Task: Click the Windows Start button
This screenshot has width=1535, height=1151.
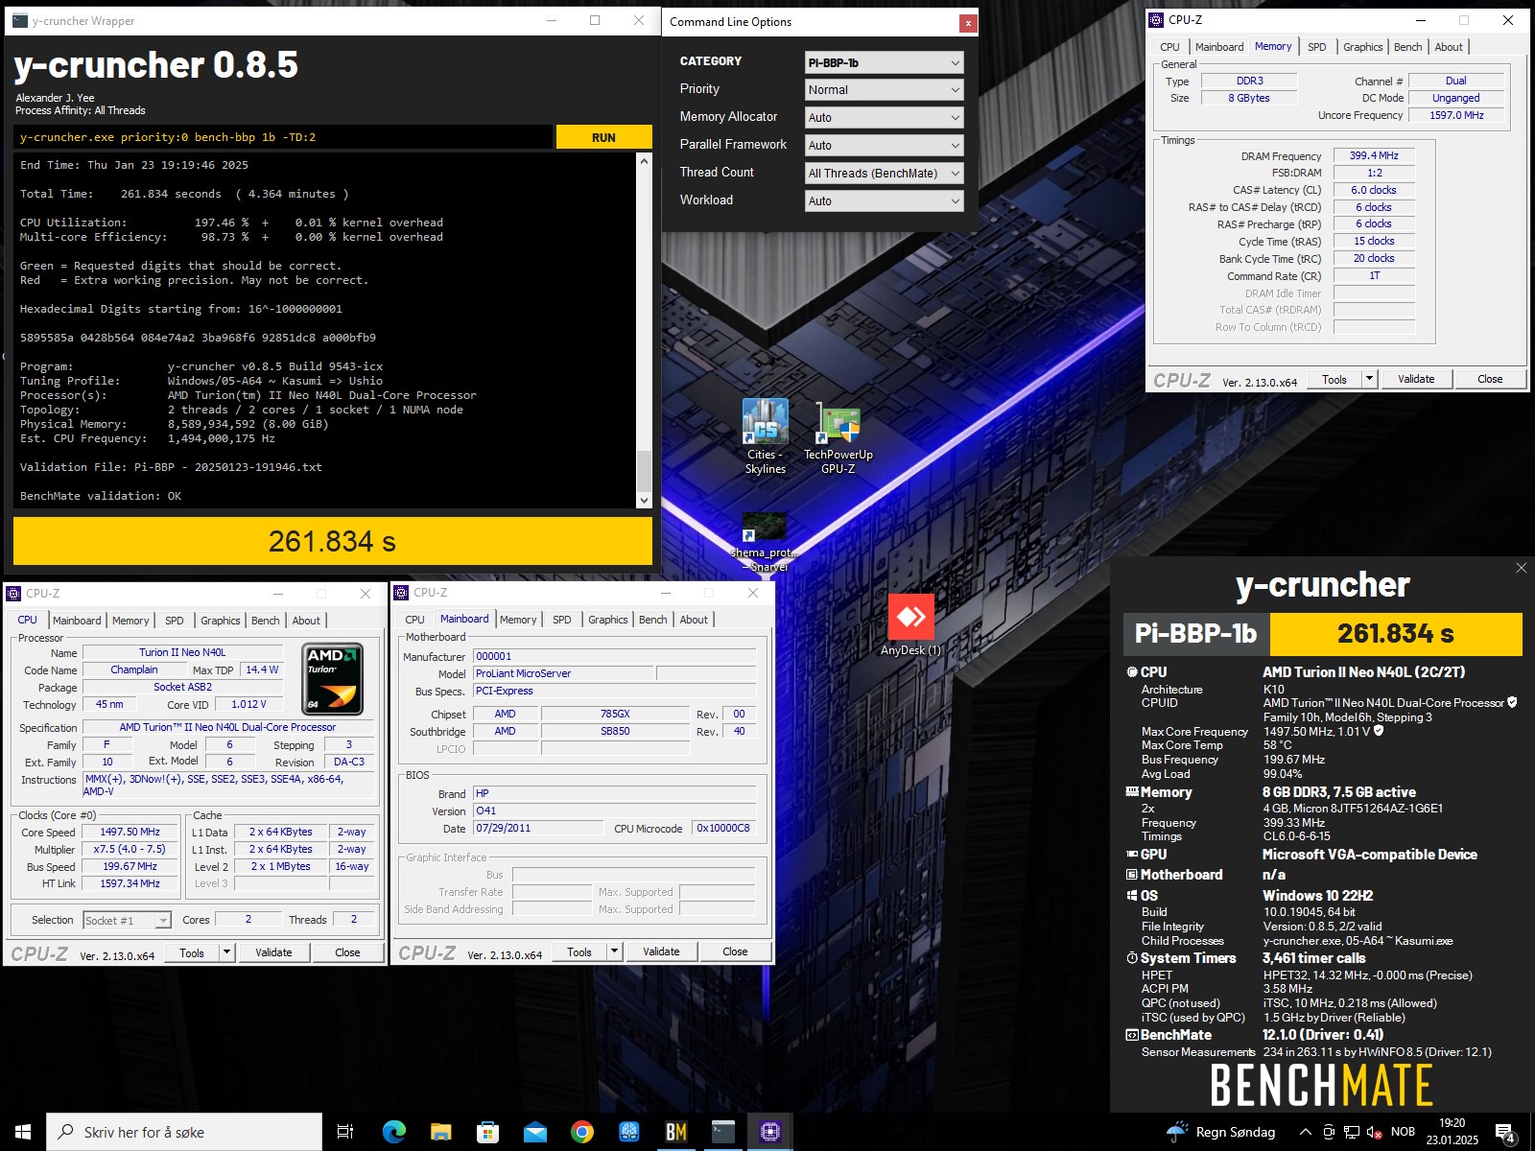Action: (23, 1132)
